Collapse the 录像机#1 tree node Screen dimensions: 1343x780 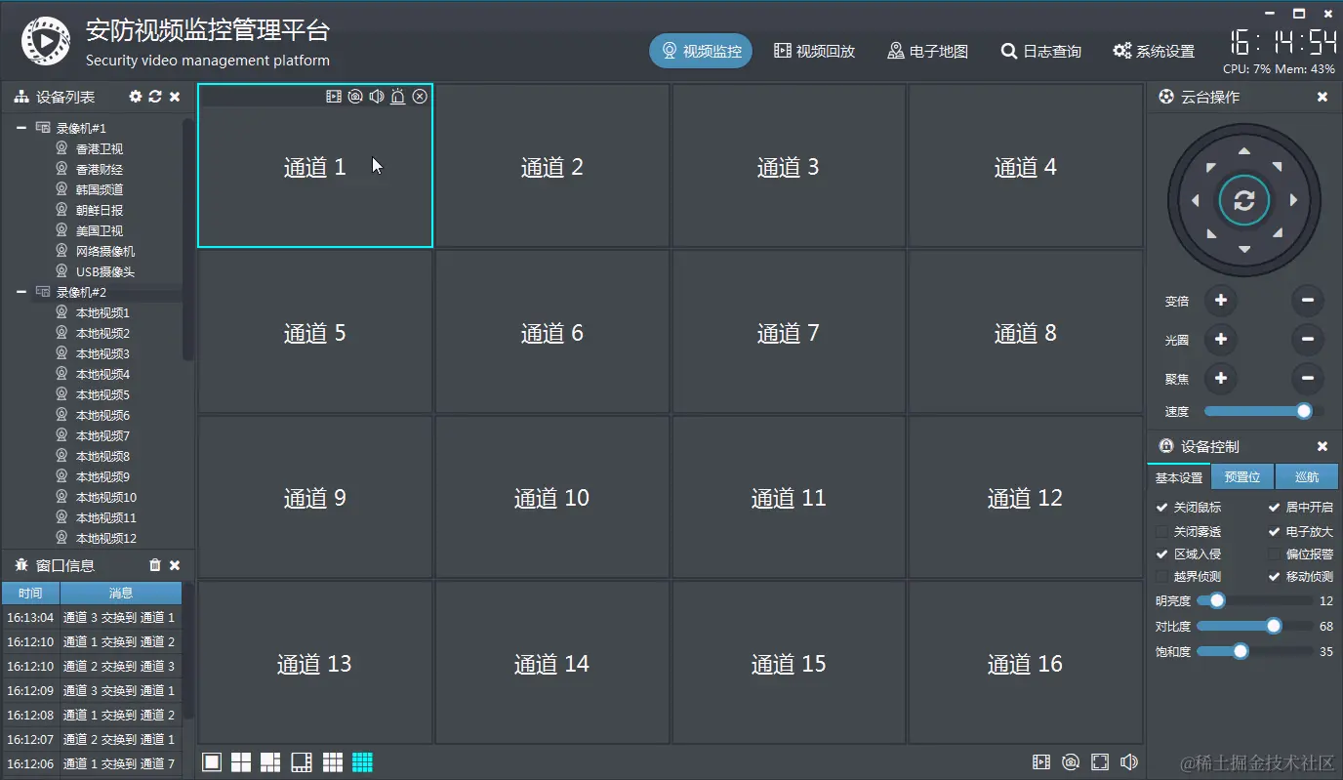coord(21,128)
